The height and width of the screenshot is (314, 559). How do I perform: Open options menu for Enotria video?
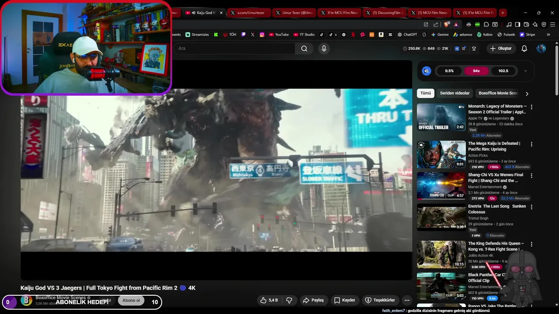(531, 207)
